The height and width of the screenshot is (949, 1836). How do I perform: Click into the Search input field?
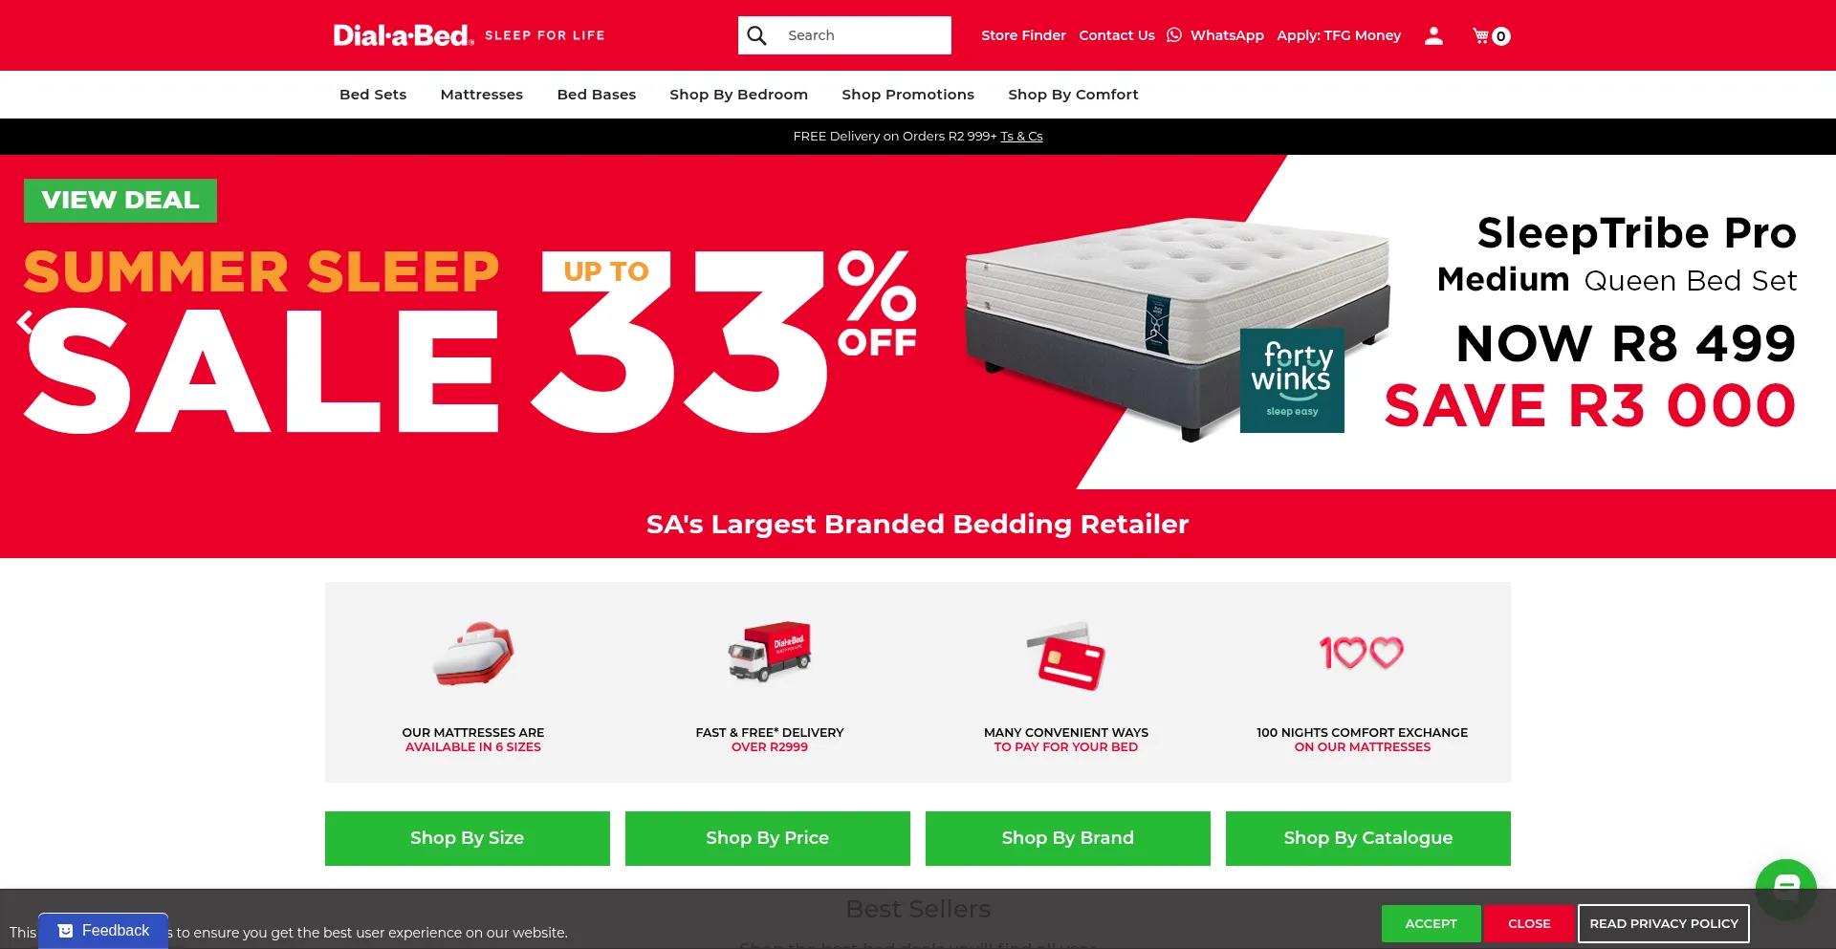[861, 35]
